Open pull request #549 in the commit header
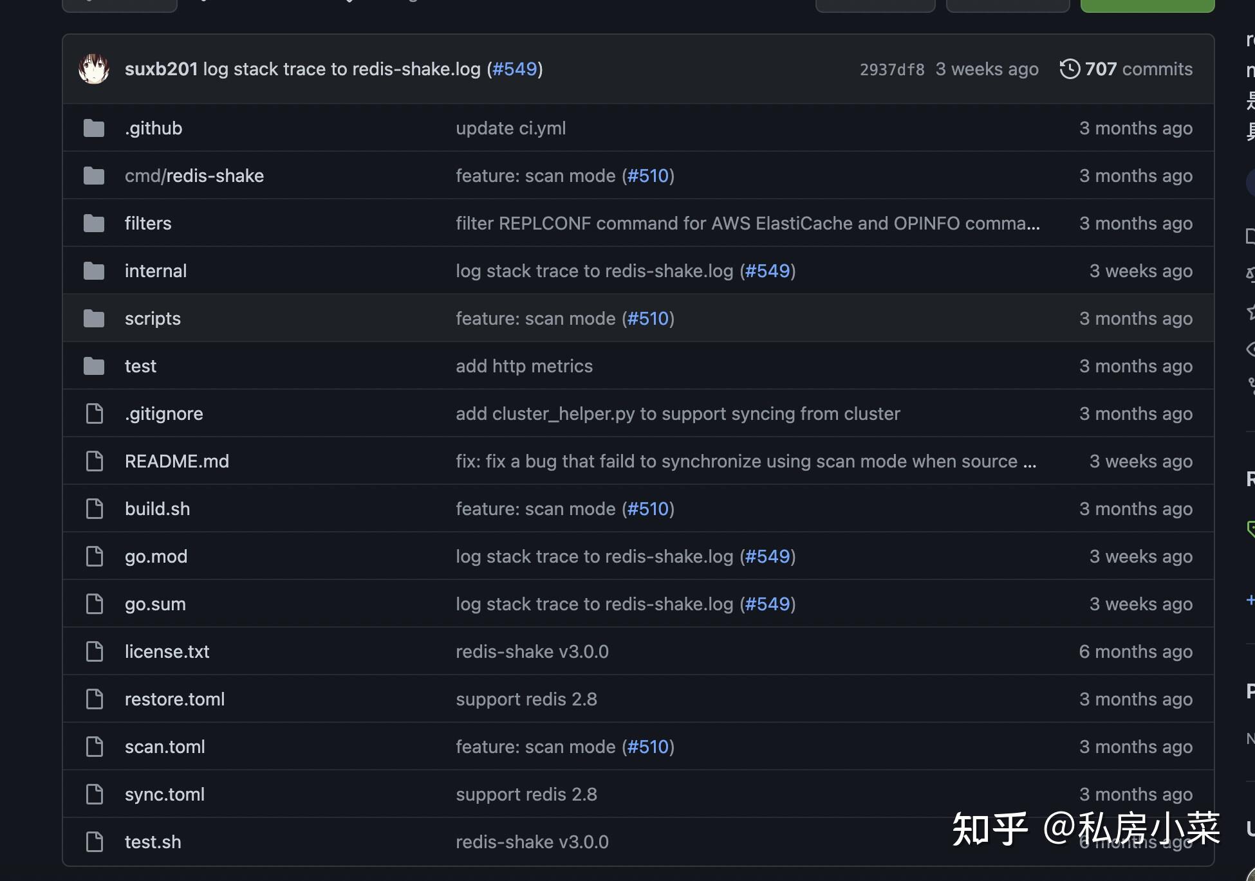The image size is (1255, 881). 514,69
